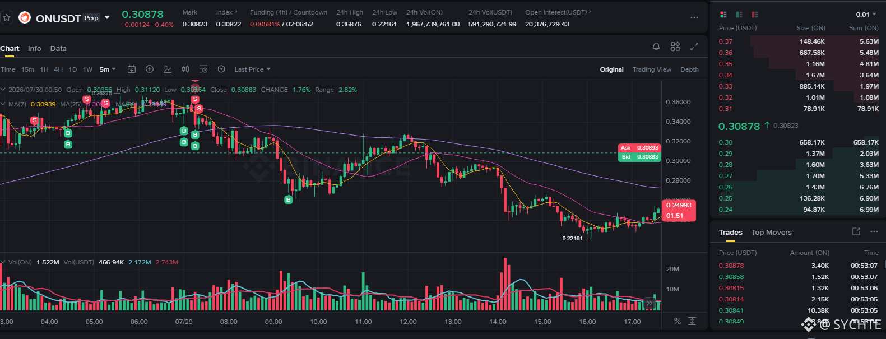
Task: Select the 1W interval
Action: [87, 69]
